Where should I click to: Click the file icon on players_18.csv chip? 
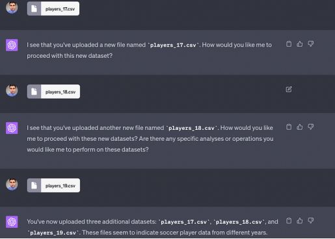(34, 92)
